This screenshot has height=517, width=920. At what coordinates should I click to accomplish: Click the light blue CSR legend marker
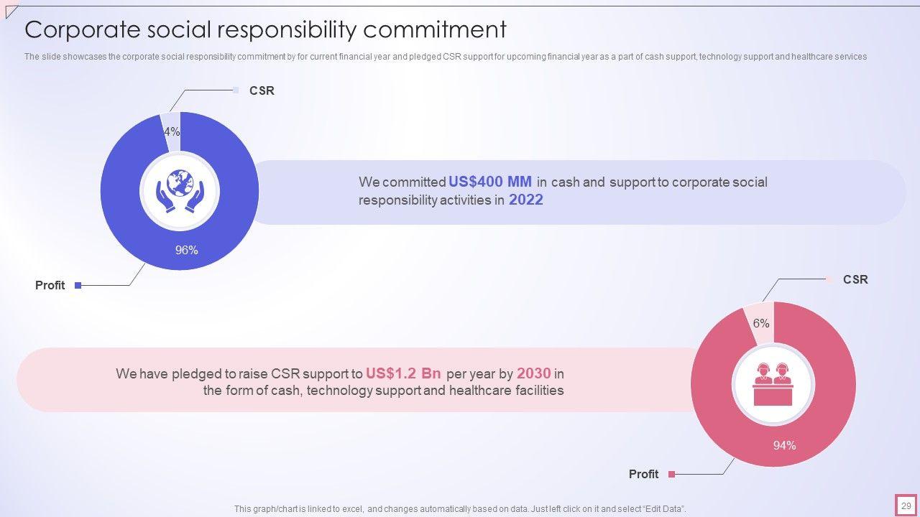(x=236, y=90)
